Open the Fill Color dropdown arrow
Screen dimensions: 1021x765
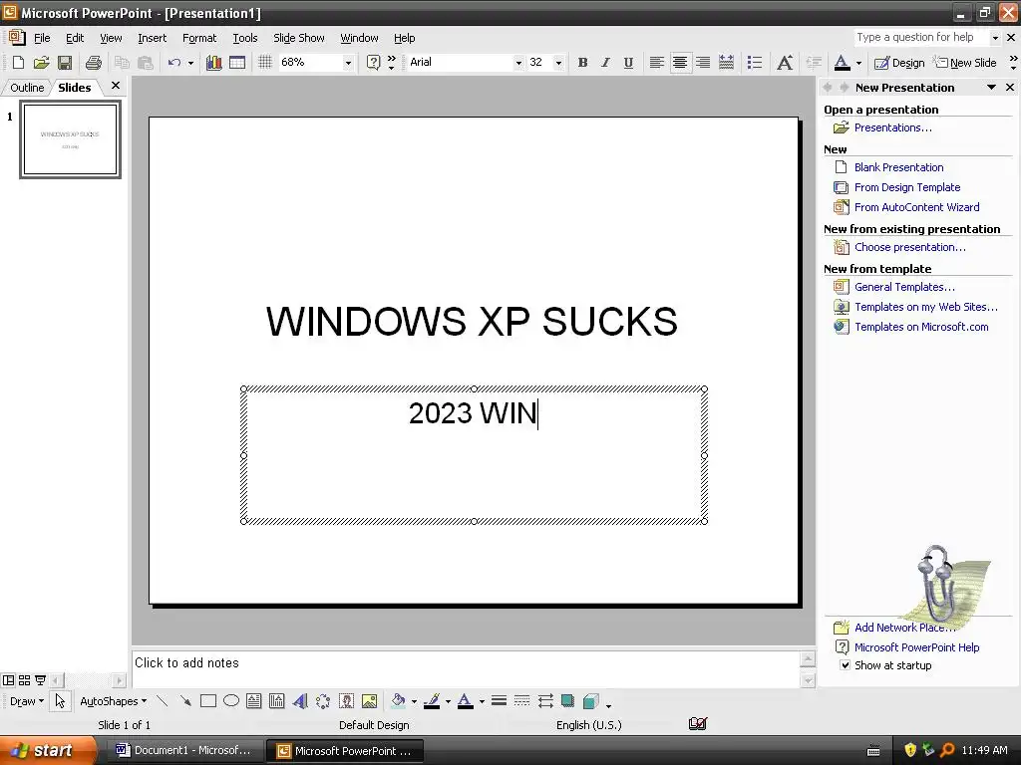click(414, 701)
